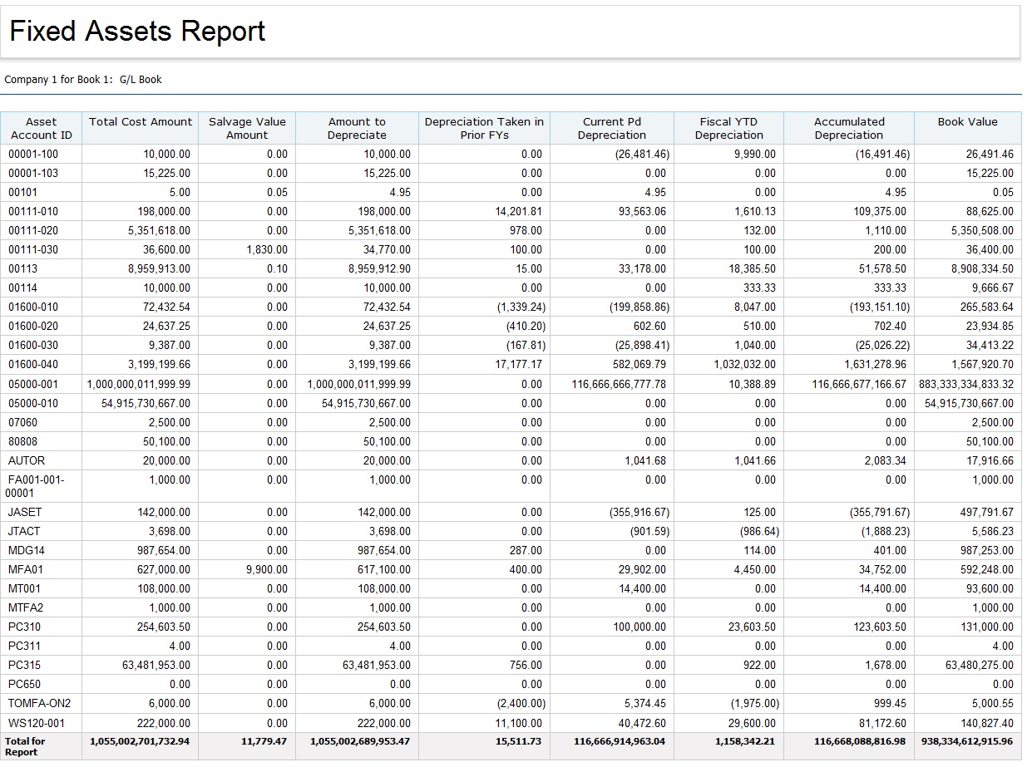The height and width of the screenshot is (767, 1027).
Task: Open the TOMFA-ON2 asset account
Action: 39,703
